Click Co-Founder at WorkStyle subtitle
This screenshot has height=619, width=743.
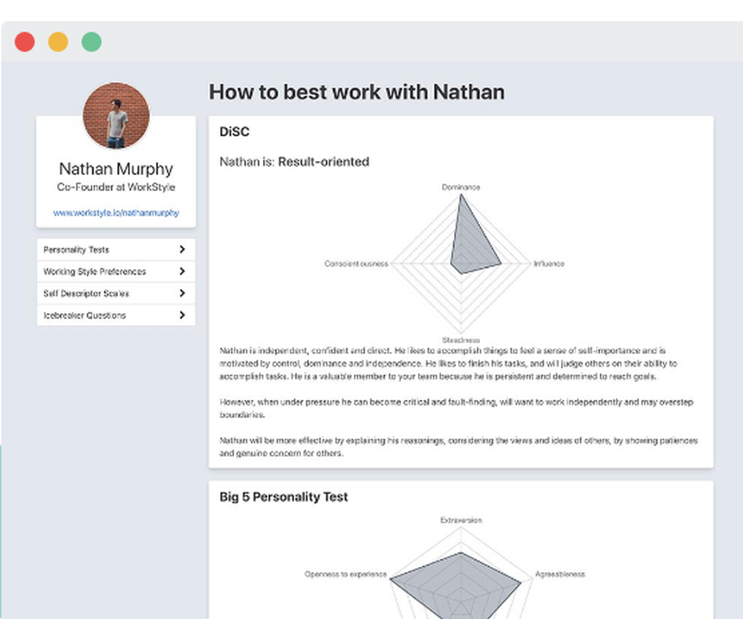point(116,187)
